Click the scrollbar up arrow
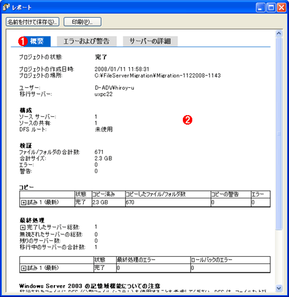 (279, 33)
